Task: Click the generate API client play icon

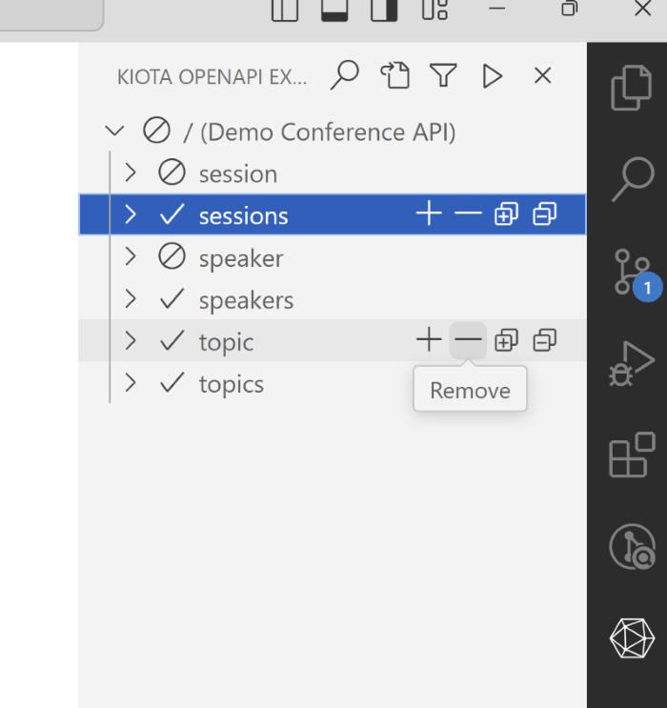Action: point(493,75)
